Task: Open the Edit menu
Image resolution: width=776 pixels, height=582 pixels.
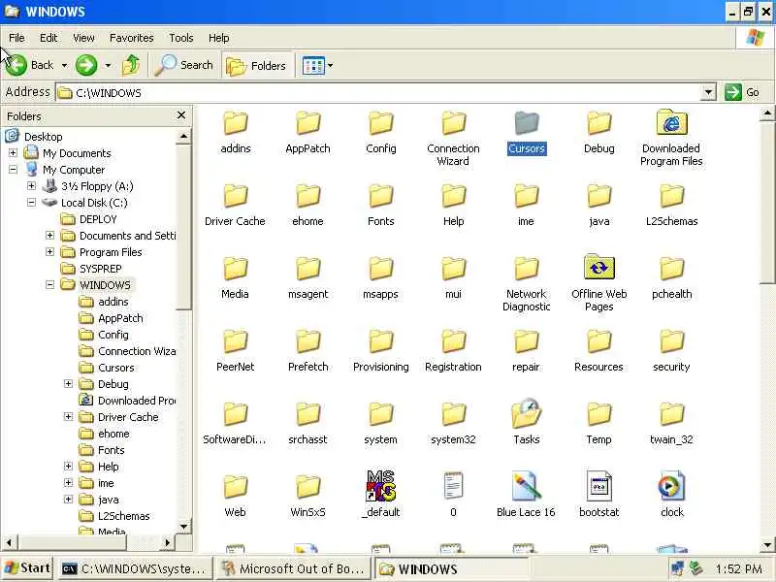Action: 48,38
